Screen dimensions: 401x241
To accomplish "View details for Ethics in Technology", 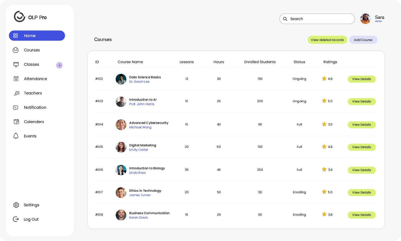I will 361,192.
